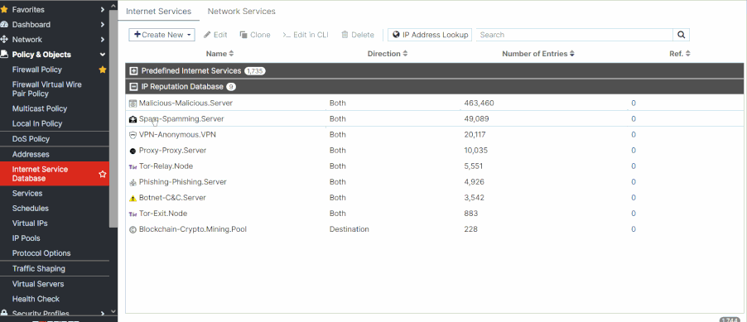Switch to the Network Services tab
The width and height of the screenshot is (747, 322).
[242, 11]
